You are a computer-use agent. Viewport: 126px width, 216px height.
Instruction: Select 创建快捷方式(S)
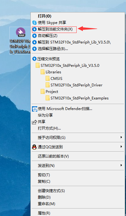coord(51,191)
